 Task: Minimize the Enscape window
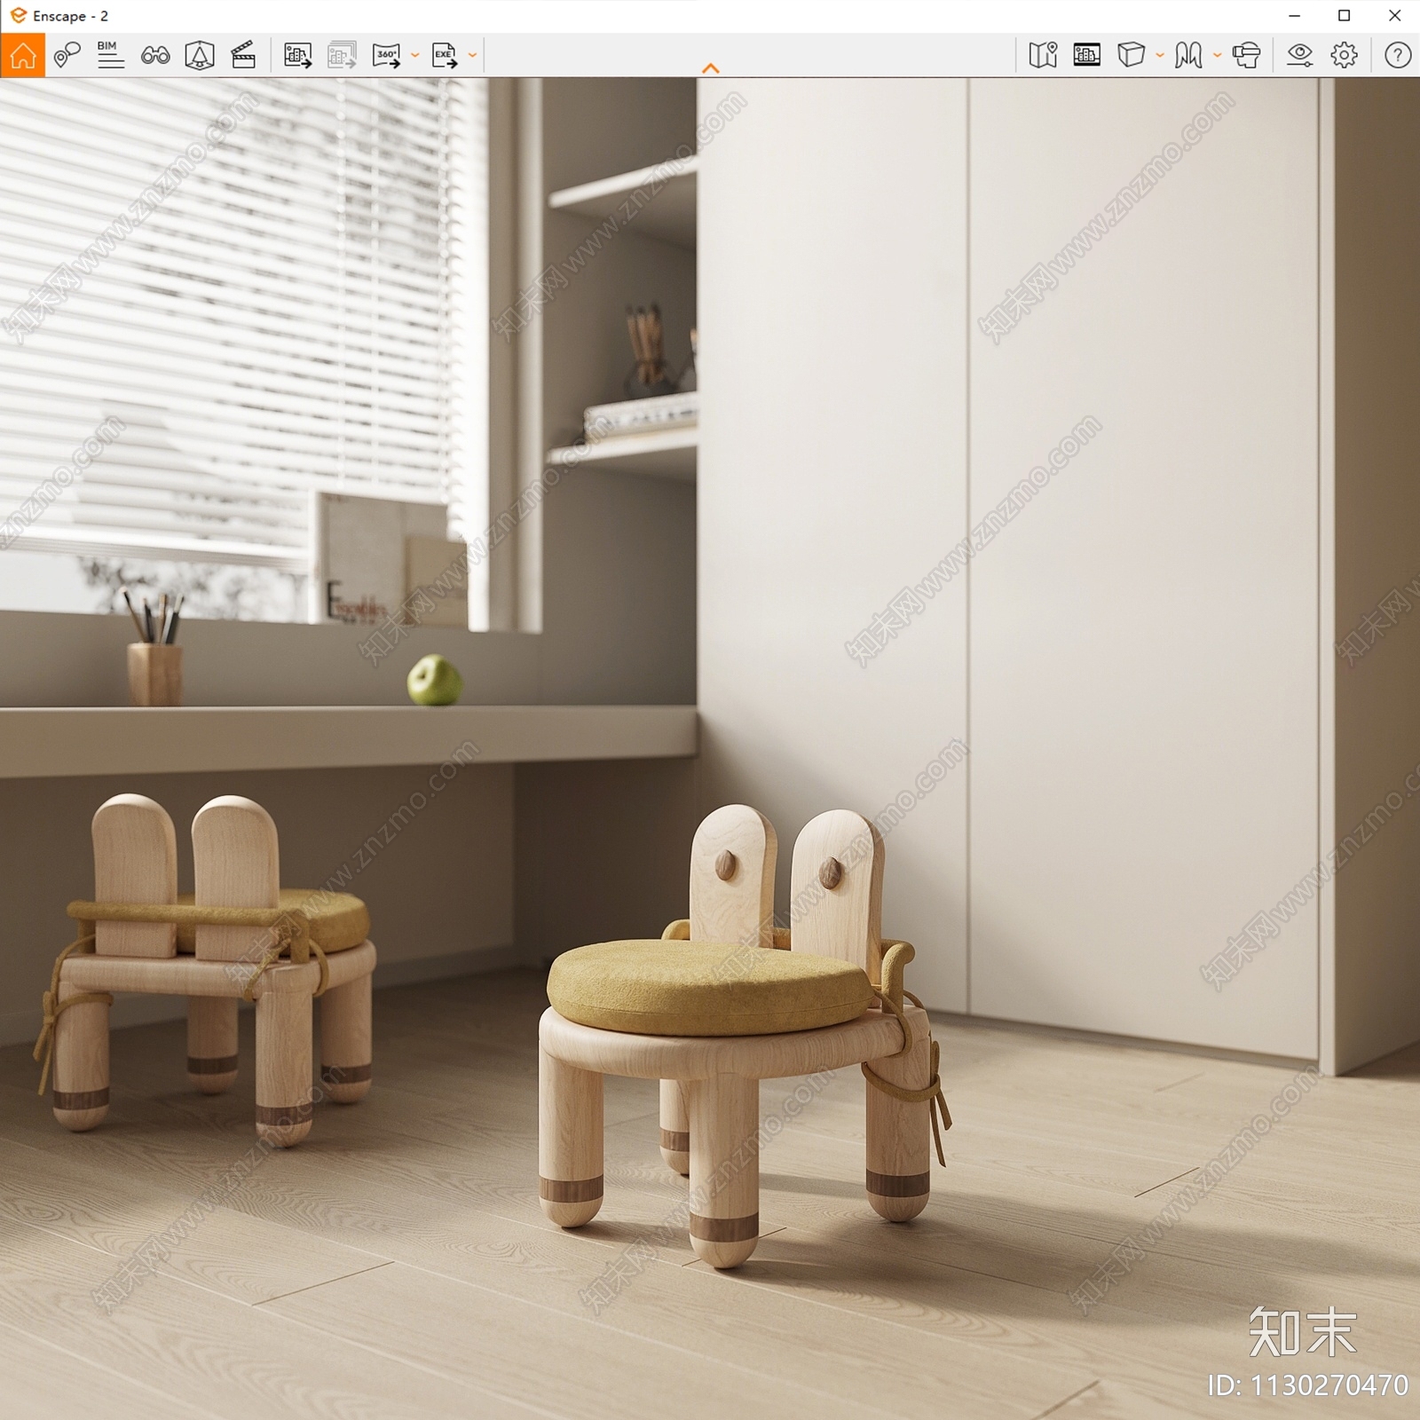1294,16
